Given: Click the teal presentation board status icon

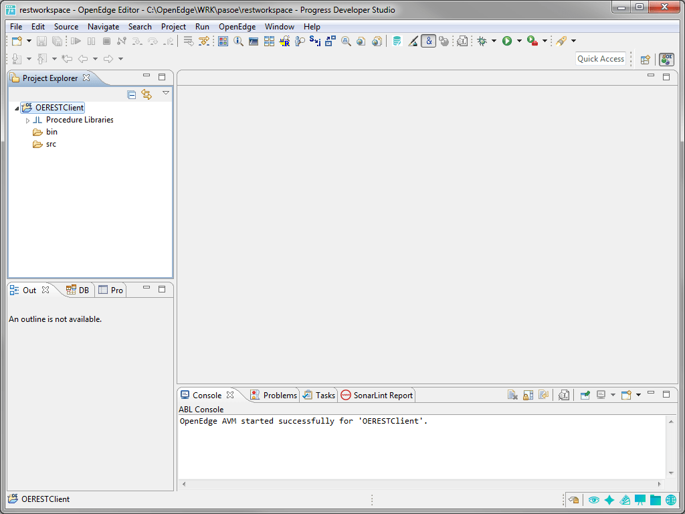Looking at the screenshot, I should (x=640, y=500).
